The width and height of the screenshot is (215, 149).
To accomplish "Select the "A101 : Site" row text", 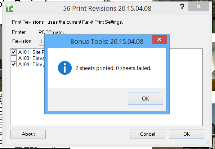I will [x=31, y=52].
